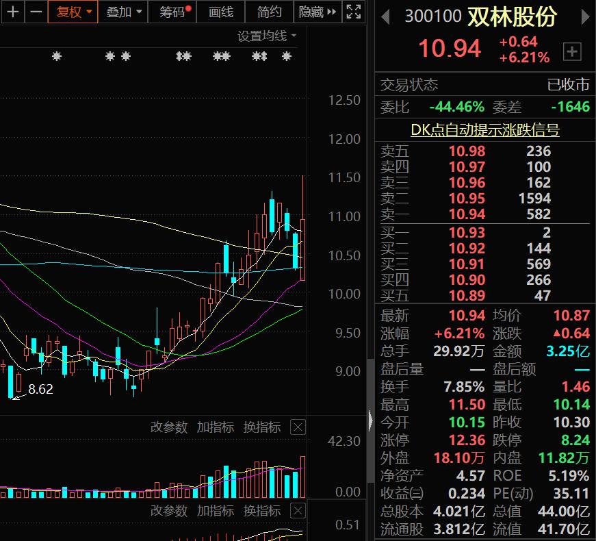Go to next stock with right arrow

[x=586, y=15]
